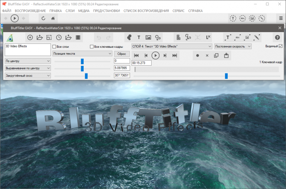The width and height of the screenshot is (286, 189).
Task: Toggle the 'Видимый' checkbox
Action: (281, 46)
